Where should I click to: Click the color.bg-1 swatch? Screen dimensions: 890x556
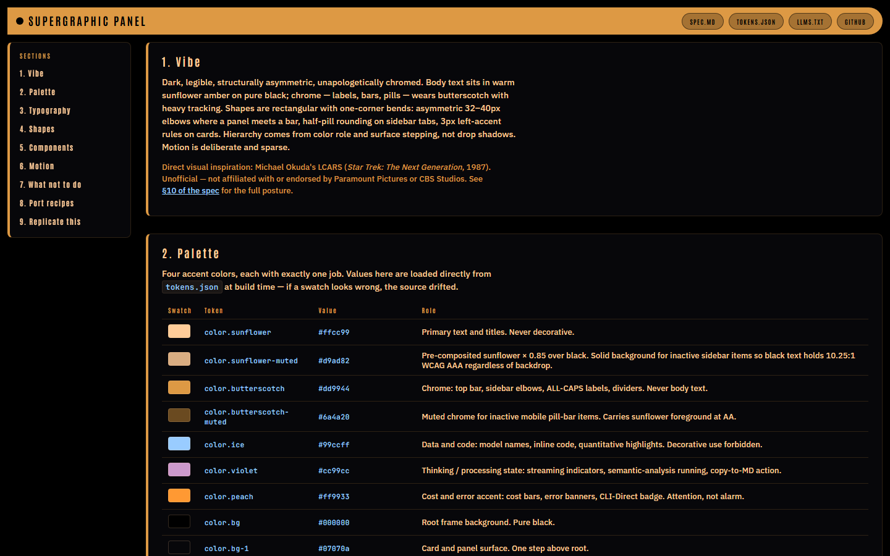[179, 547]
